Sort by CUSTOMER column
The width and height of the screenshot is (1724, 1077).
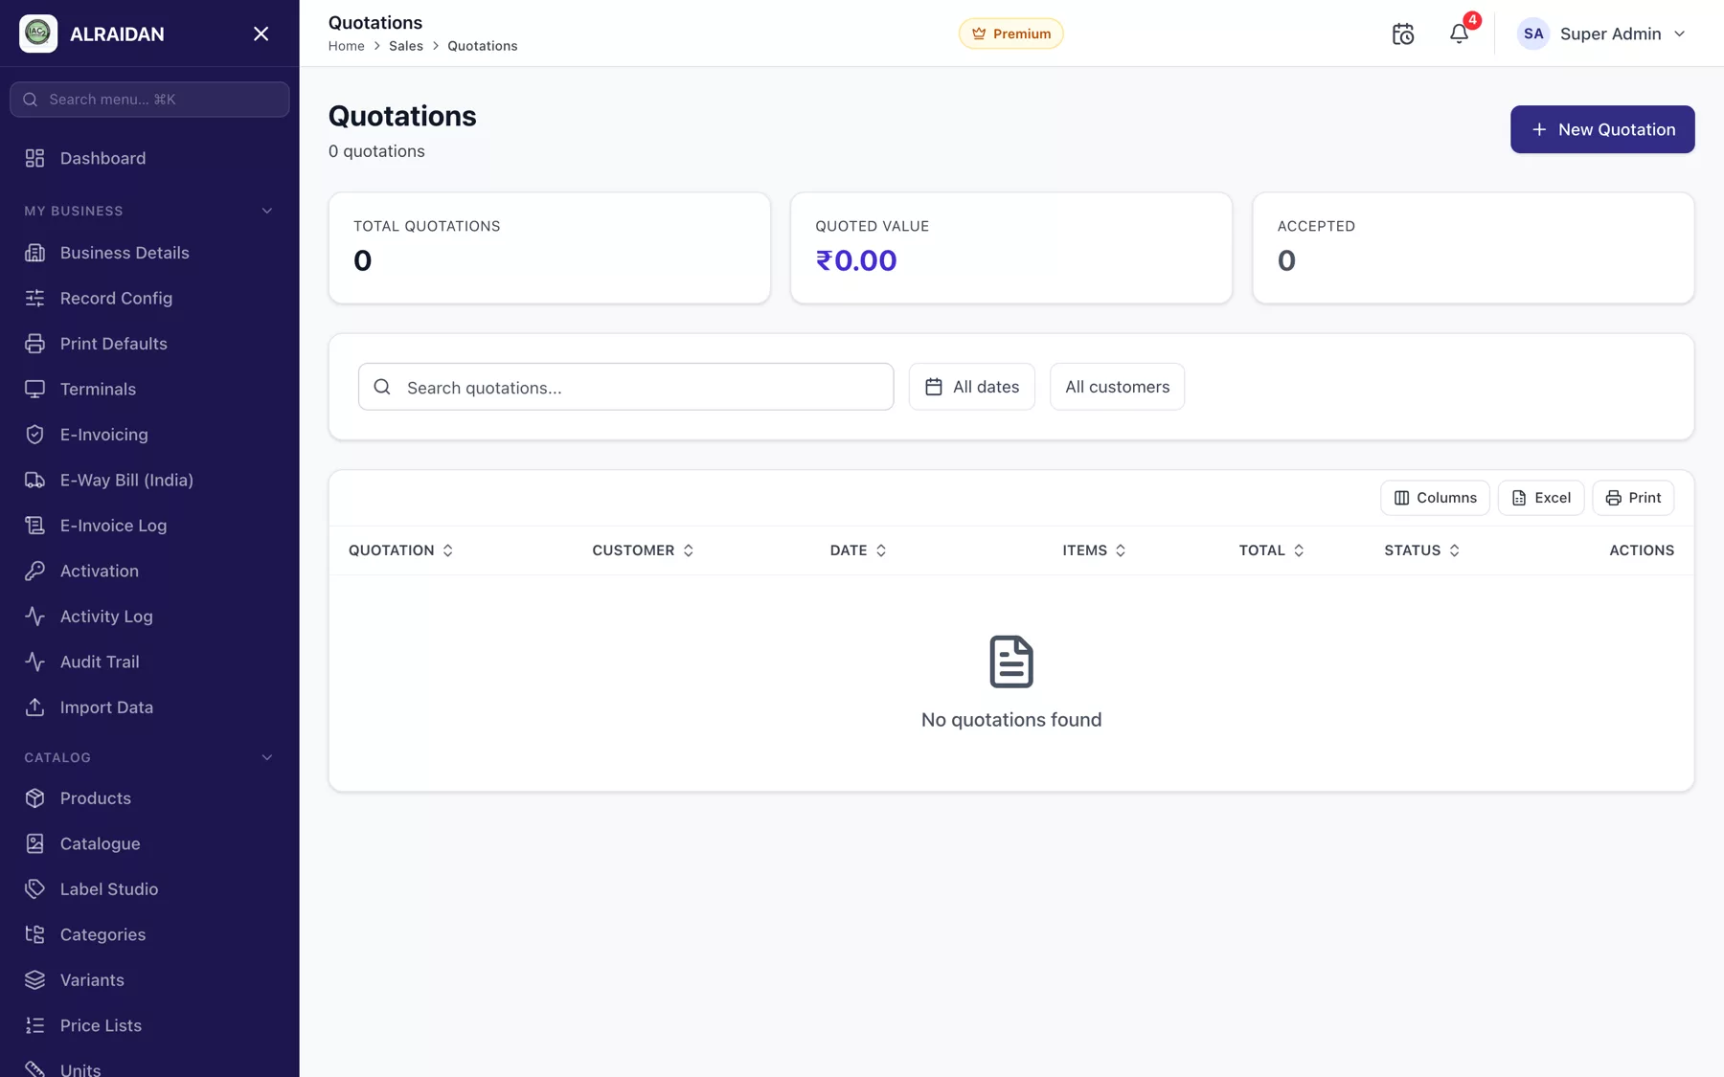[x=643, y=550]
